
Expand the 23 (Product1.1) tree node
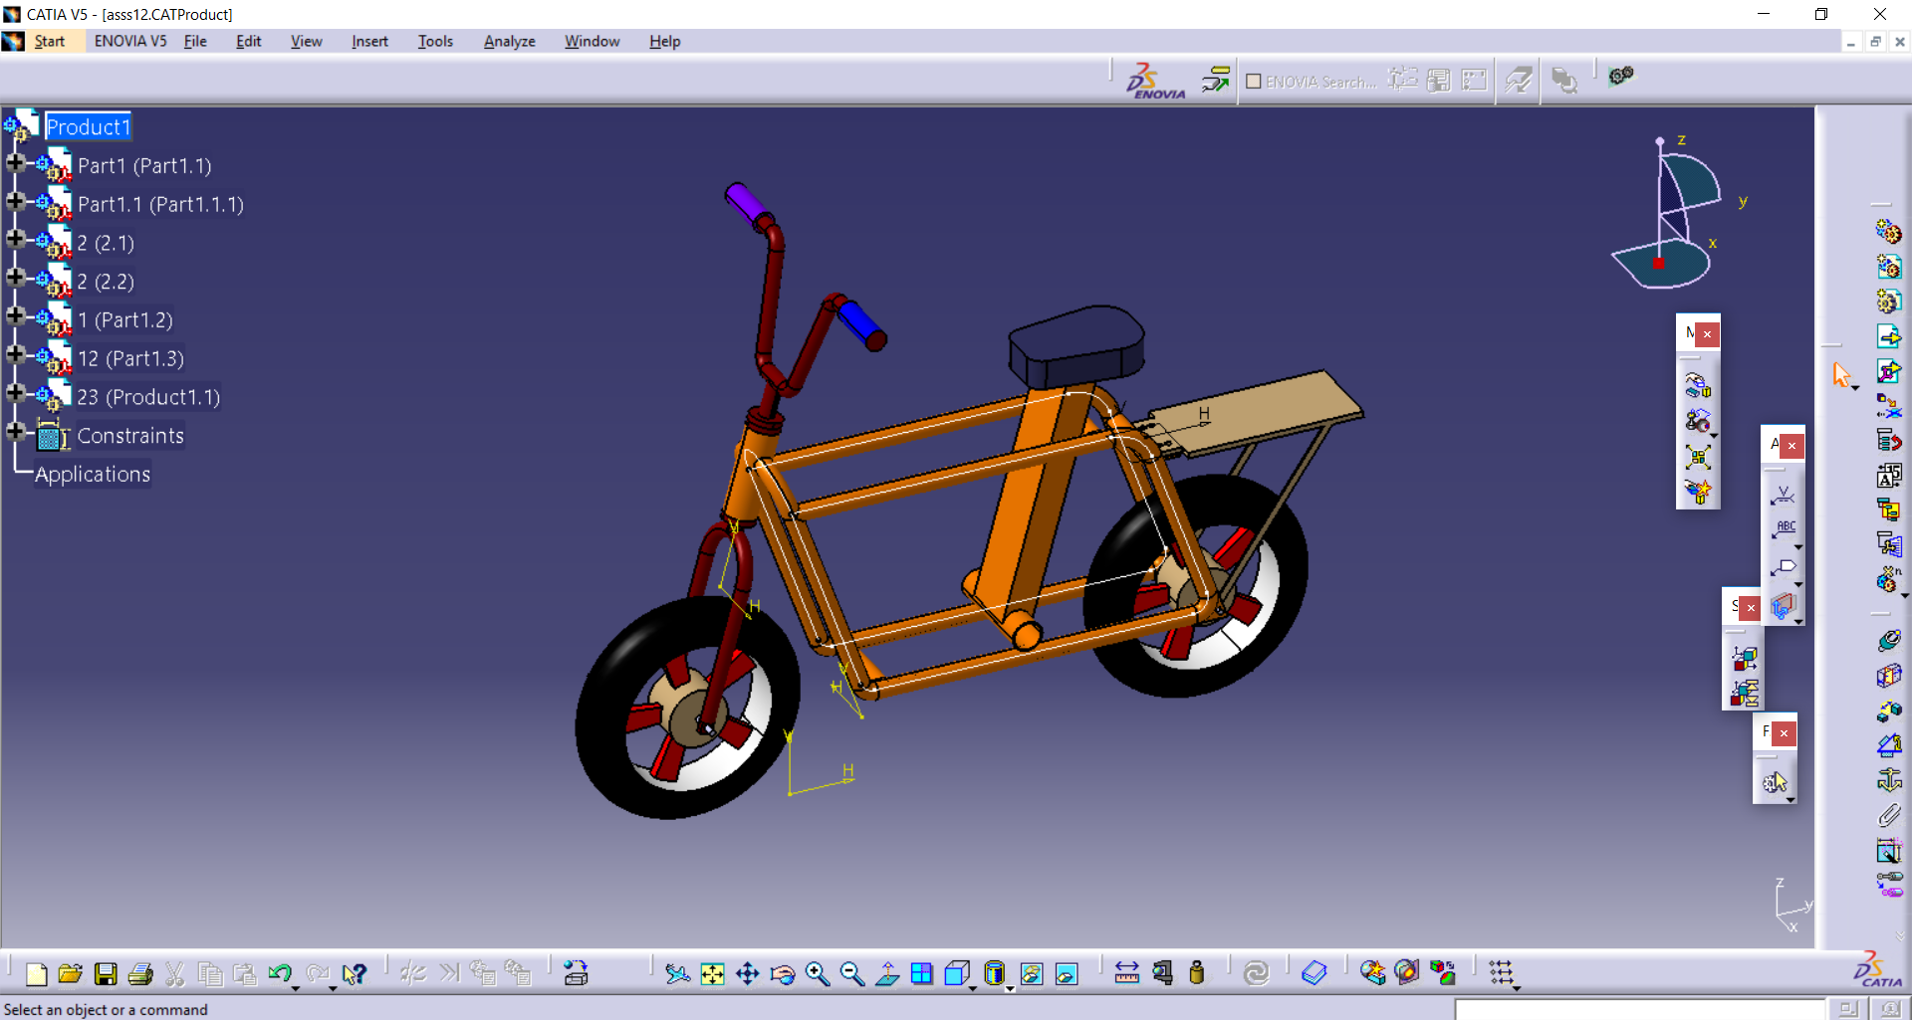click(x=15, y=393)
